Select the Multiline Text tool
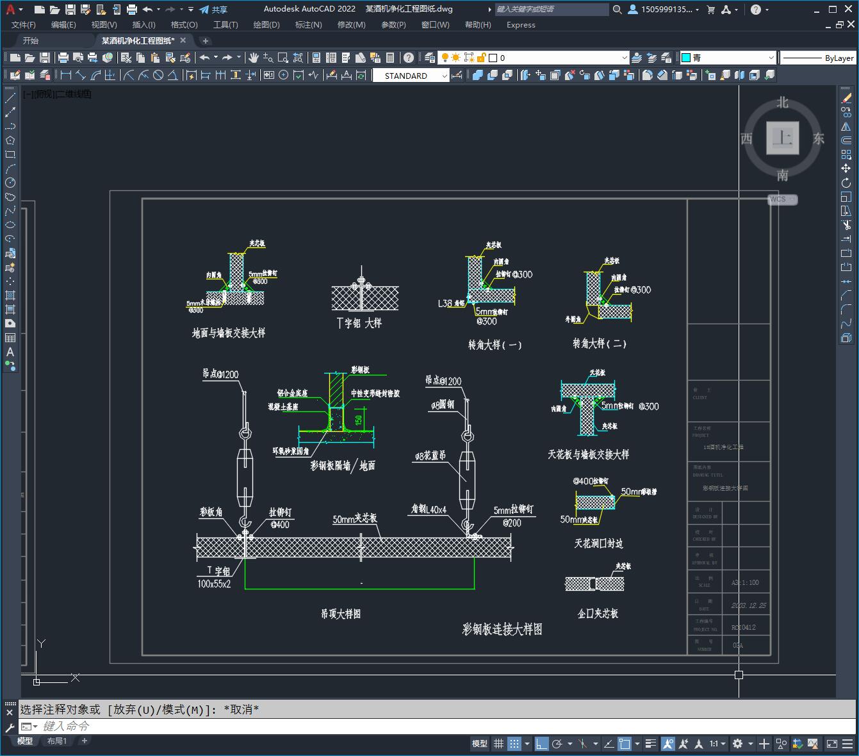 (x=10, y=352)
